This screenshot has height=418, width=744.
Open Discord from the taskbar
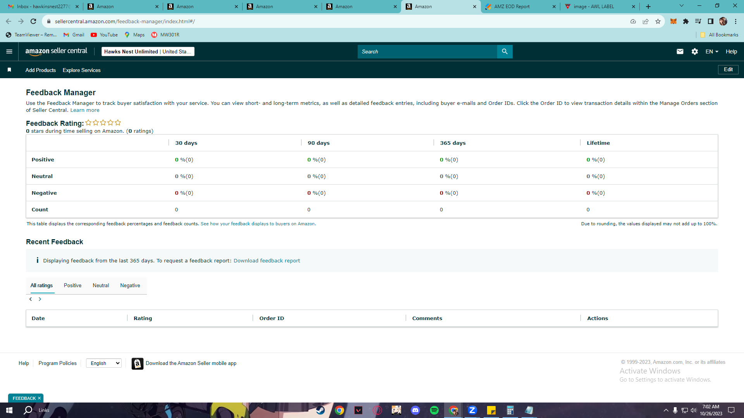coord(415,410)
